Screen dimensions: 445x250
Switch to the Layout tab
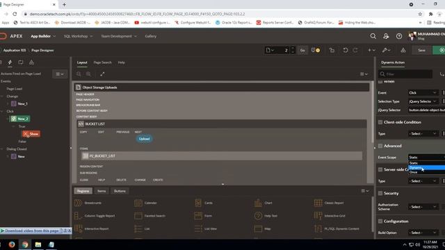coord(82,62)
